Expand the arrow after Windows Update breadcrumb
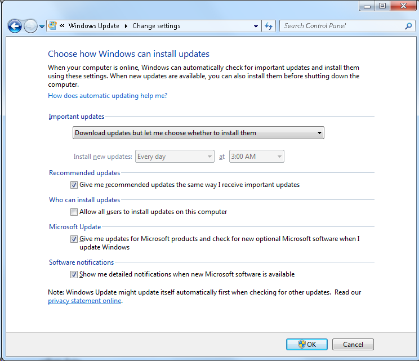The image size is (419, 361). [127, 26]
